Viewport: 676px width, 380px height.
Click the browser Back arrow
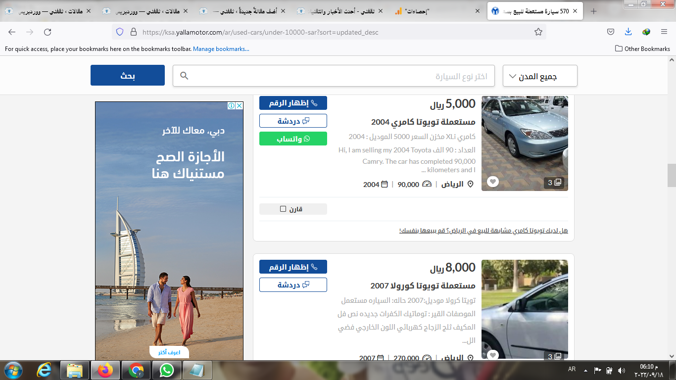click(12, 32)
